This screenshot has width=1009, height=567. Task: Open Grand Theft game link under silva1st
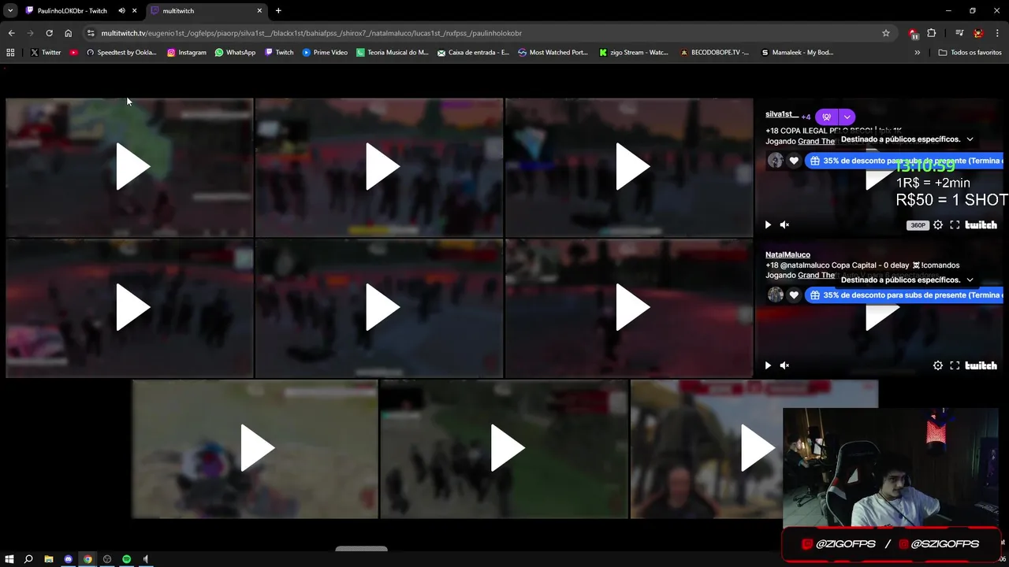(x=816, y=142)
